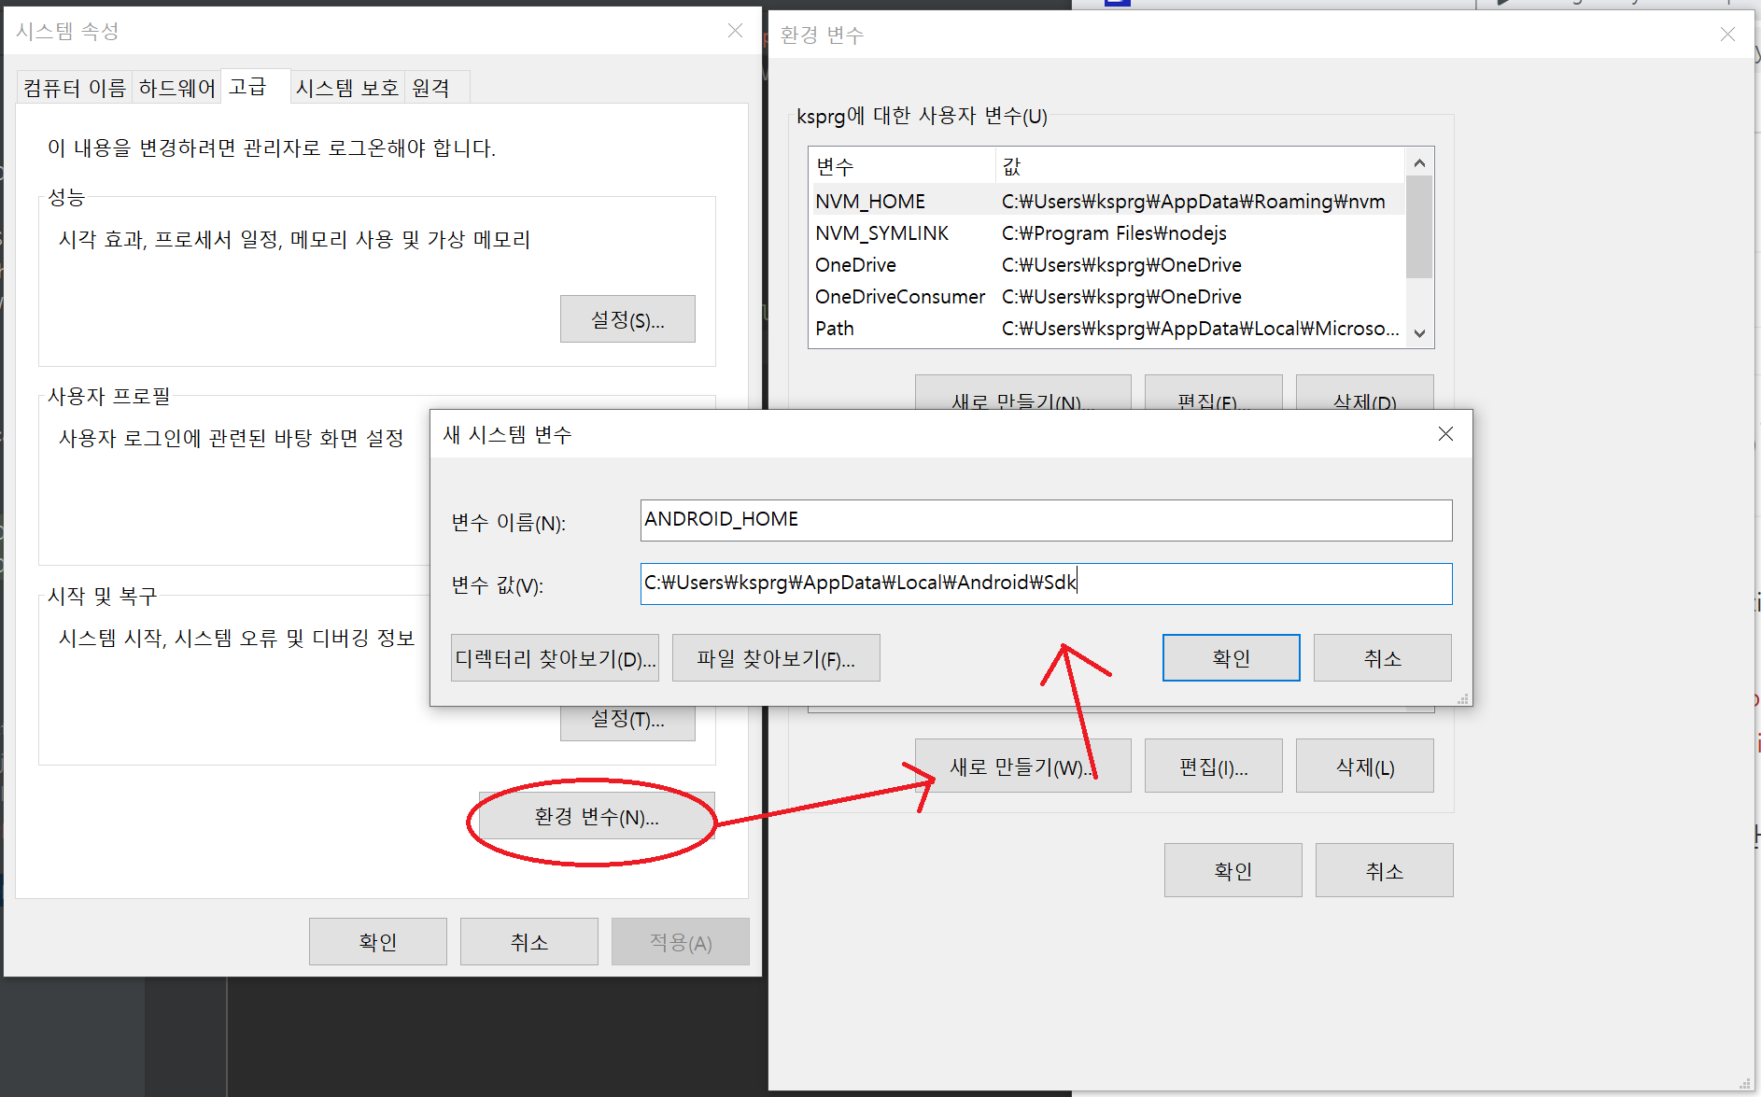
Task: Cancel the 환경 변수 window
Action: pyautogui.click(x=1385, y=870)
